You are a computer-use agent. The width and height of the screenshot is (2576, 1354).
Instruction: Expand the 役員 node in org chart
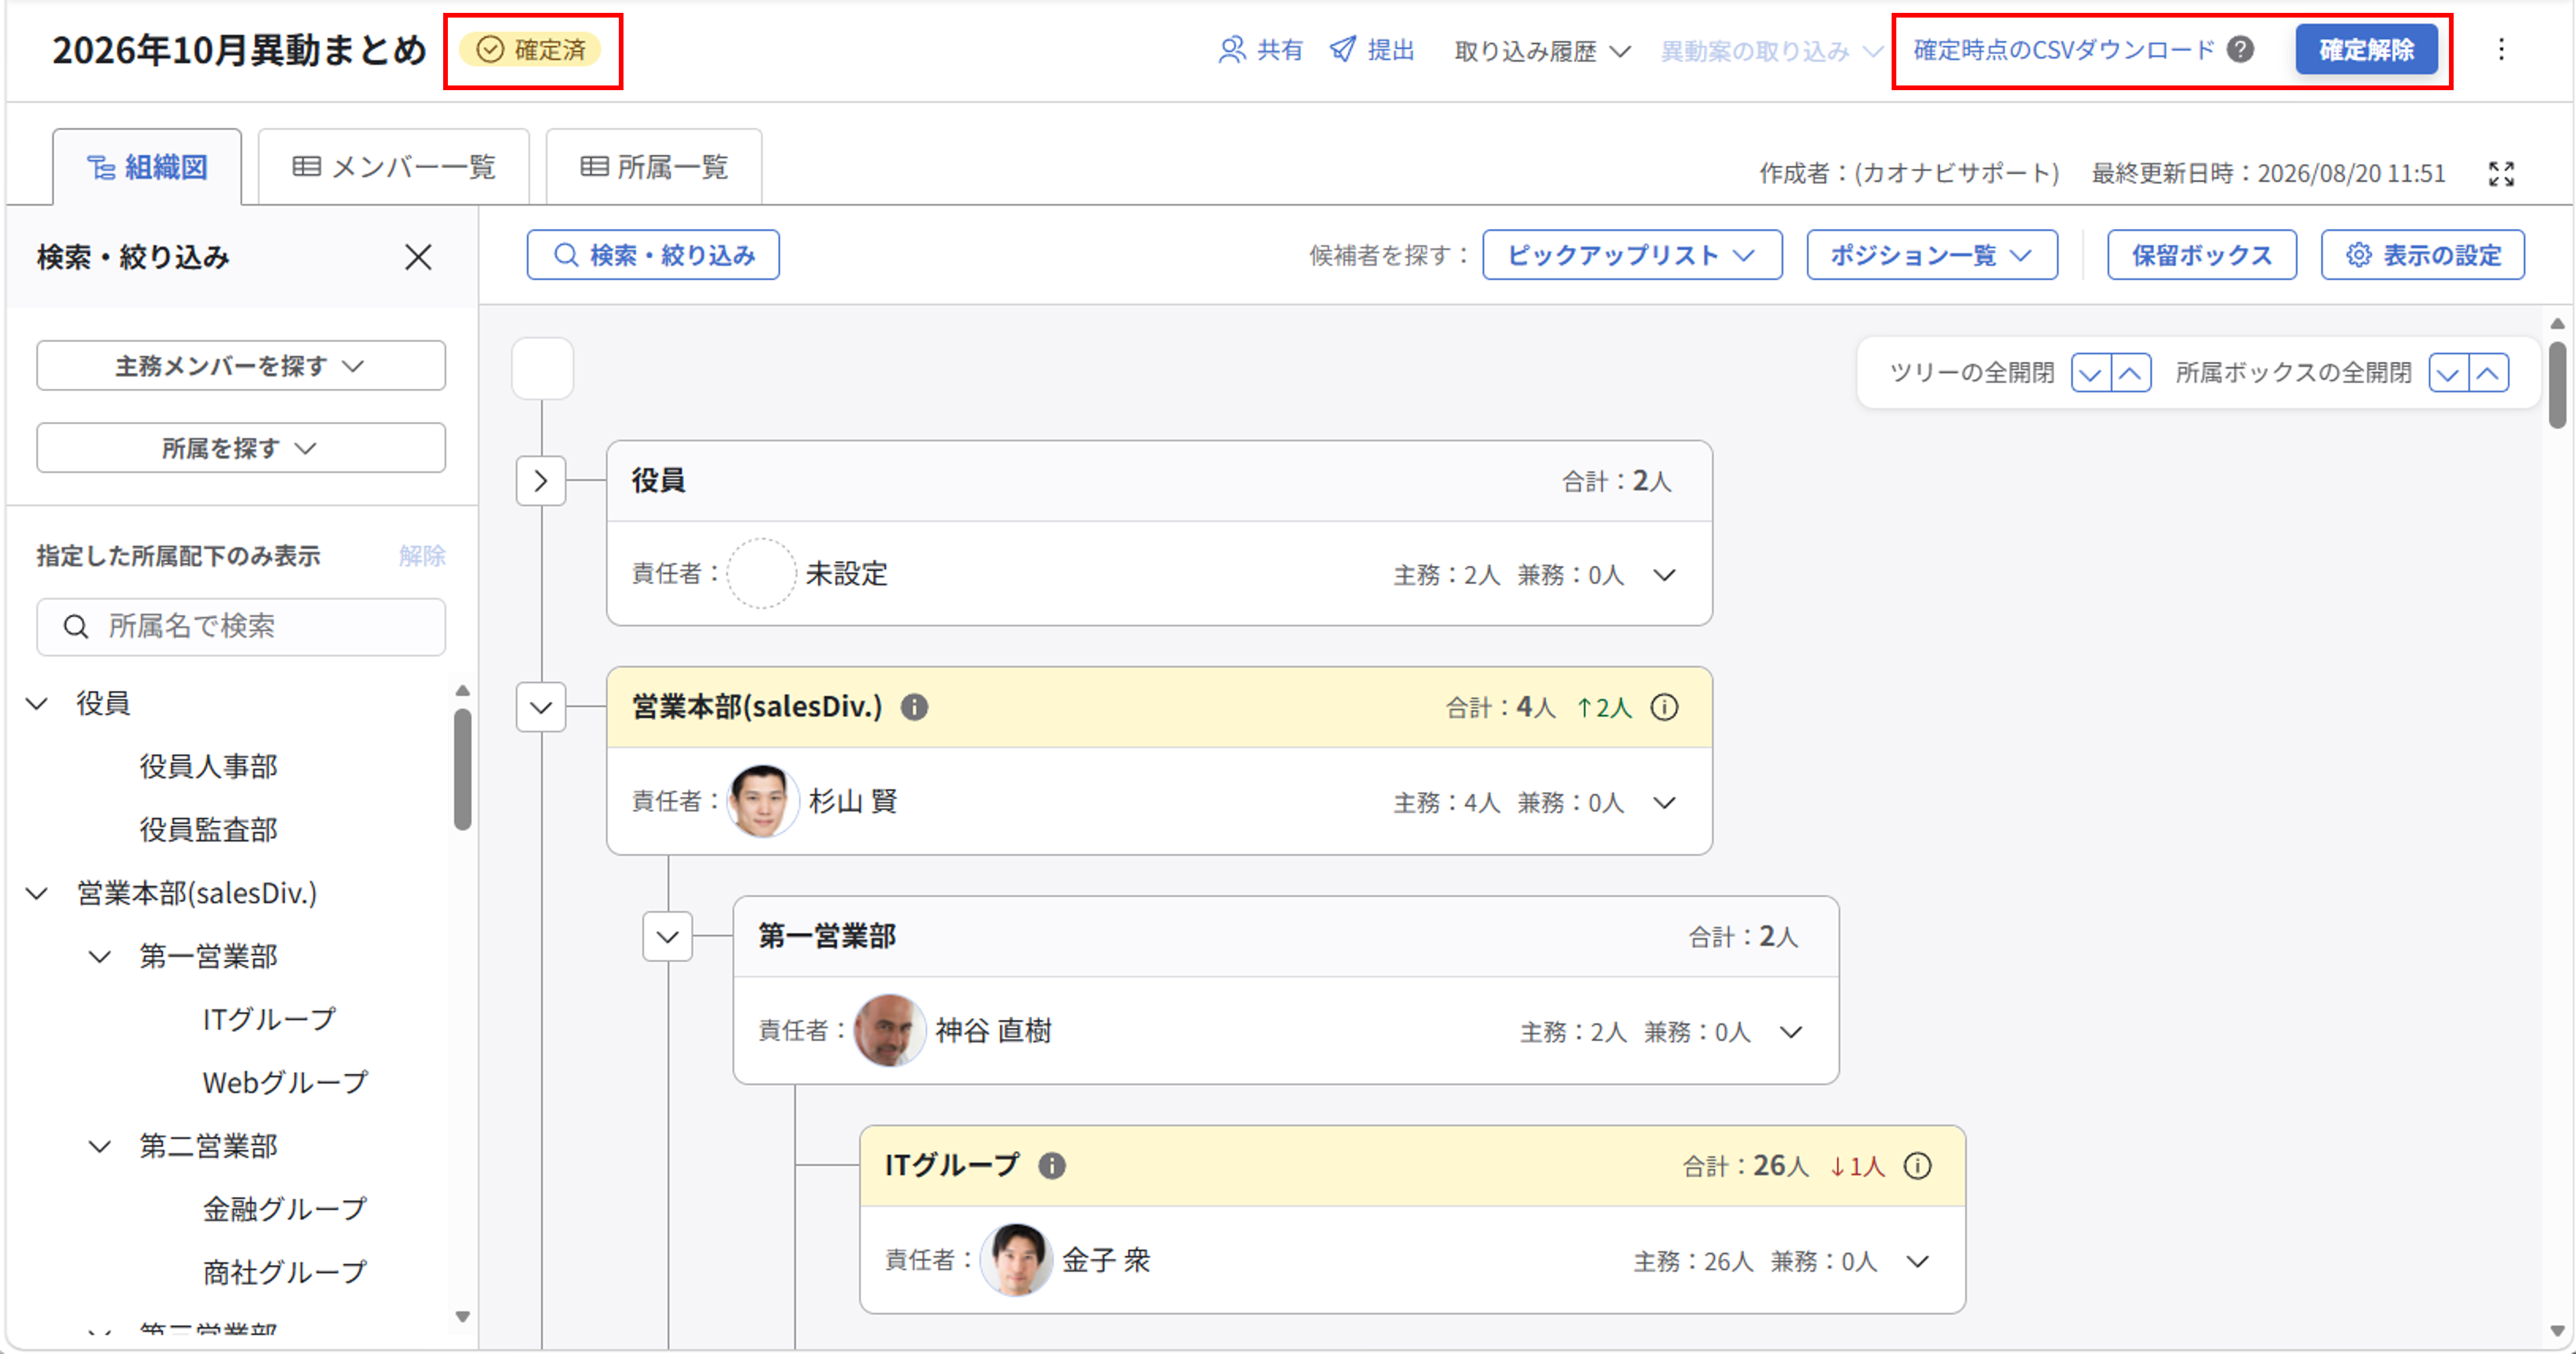click(541, 481)
